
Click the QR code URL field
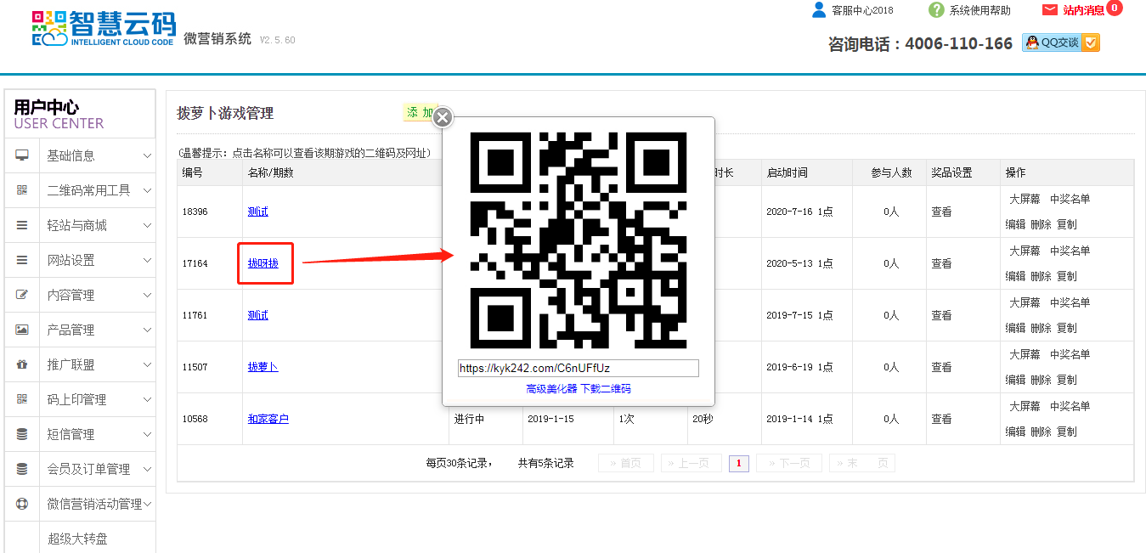(578, 368)
